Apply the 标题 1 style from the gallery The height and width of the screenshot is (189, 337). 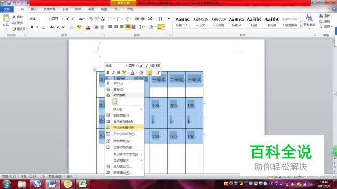183,21
